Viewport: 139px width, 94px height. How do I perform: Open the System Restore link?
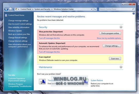coord(97,80)
